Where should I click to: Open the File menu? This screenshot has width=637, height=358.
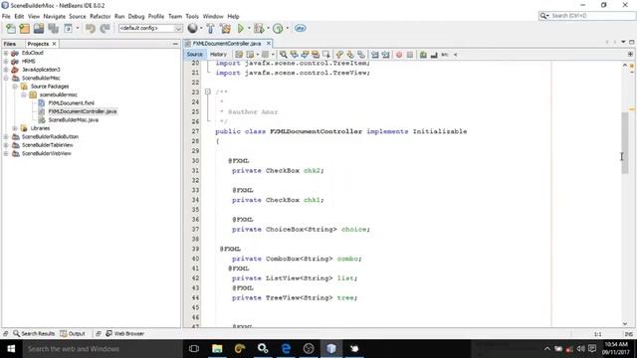pos(6,16)
